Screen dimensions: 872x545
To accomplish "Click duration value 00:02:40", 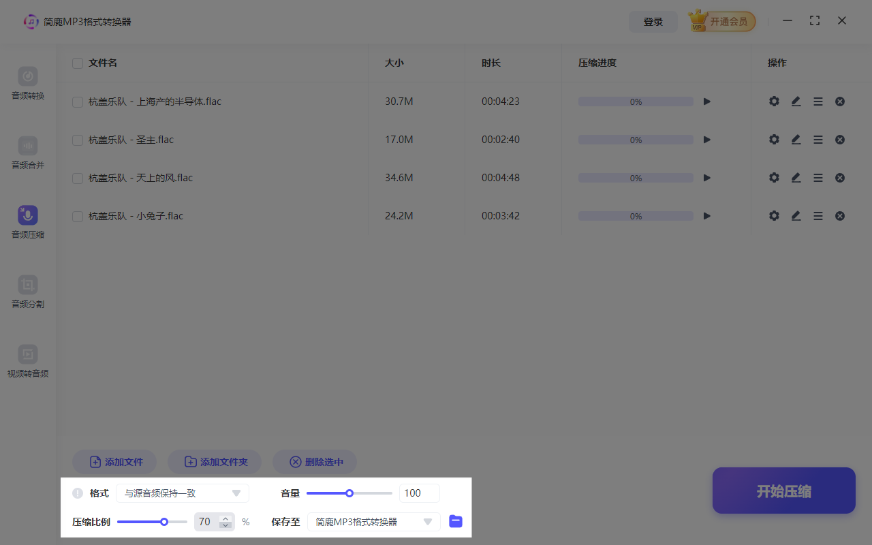I will click(x=501, y=140).
